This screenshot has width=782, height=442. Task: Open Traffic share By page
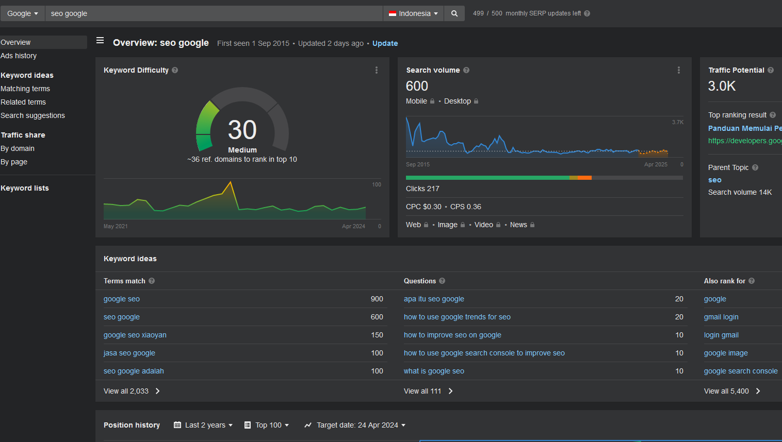pyautogui.click(x=14, y=162)
